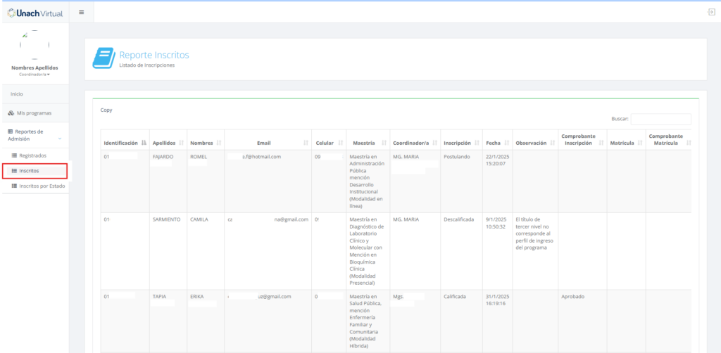Select Inscritos por Estado report
This screenshot has height=353, width=721.
(x=42, y=186)
